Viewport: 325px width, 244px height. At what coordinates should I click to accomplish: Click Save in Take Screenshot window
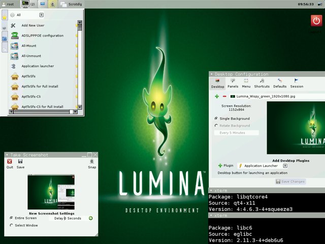pos(20,164)
